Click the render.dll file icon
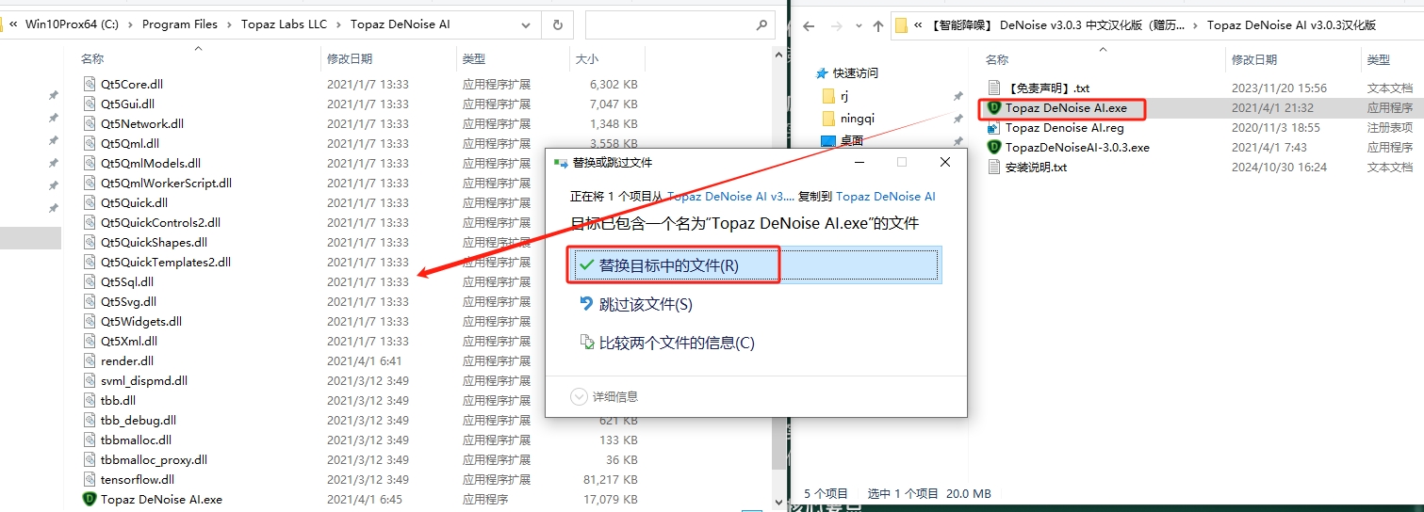The image size is (1424, 512). click(90, 360)
